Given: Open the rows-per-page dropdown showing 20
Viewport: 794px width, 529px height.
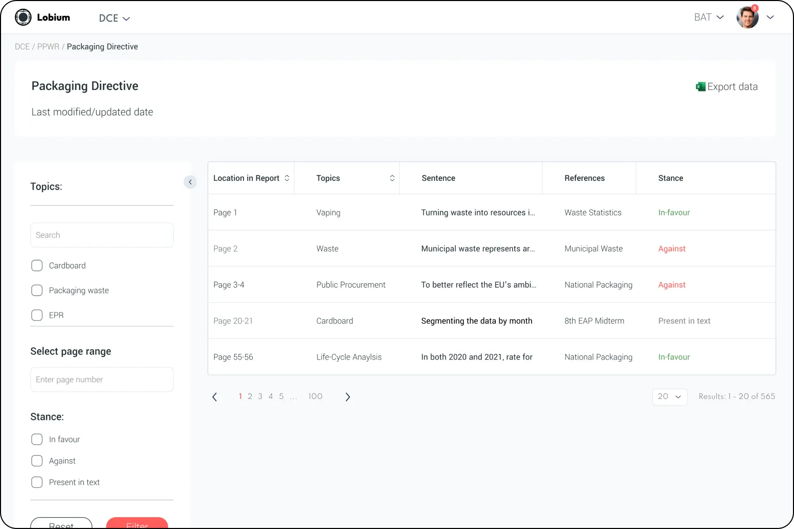Looking at the screenshot, I should point(669,397).
